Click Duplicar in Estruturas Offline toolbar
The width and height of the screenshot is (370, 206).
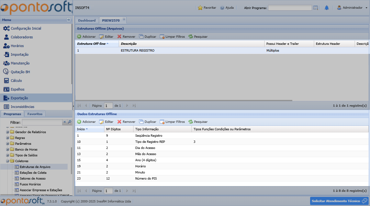pyautogui.click(x=148, y=37)
